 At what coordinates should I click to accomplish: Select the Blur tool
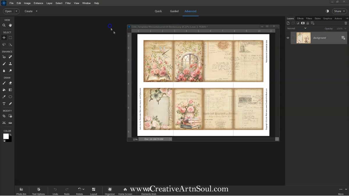point(4,71)
